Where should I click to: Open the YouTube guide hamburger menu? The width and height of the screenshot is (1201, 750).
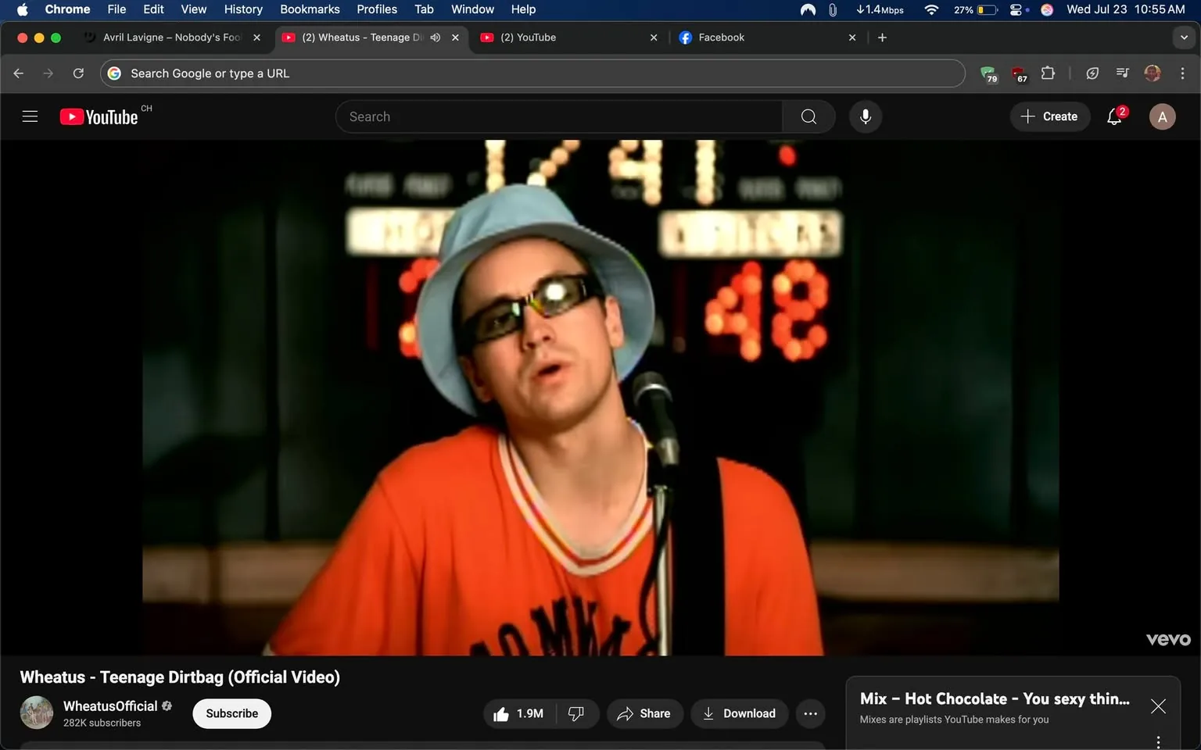coord(30,116)
